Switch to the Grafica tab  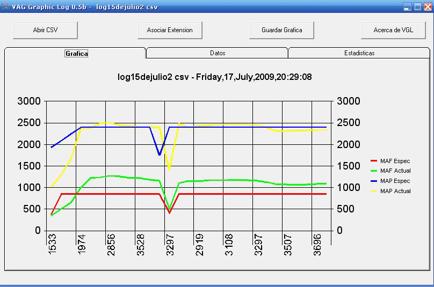pyautogui.click(x=76, y=53)
